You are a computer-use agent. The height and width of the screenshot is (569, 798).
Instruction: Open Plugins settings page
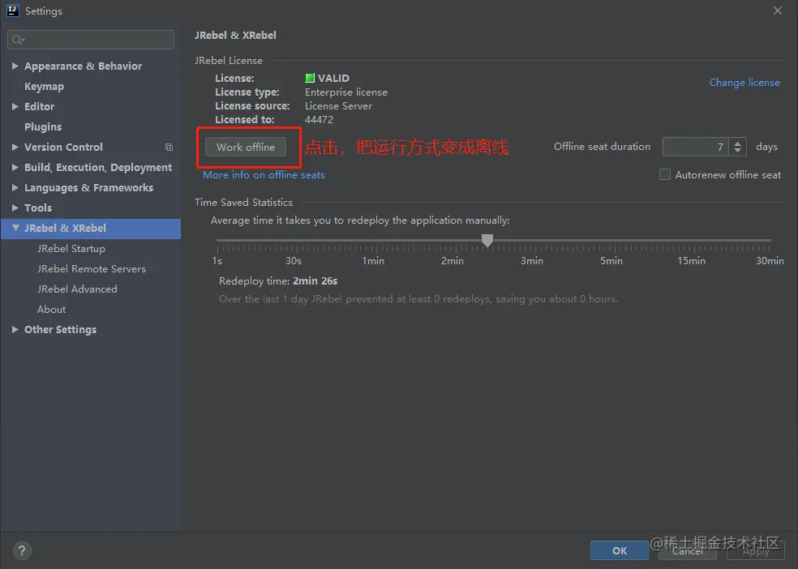[x=43, y=126]
